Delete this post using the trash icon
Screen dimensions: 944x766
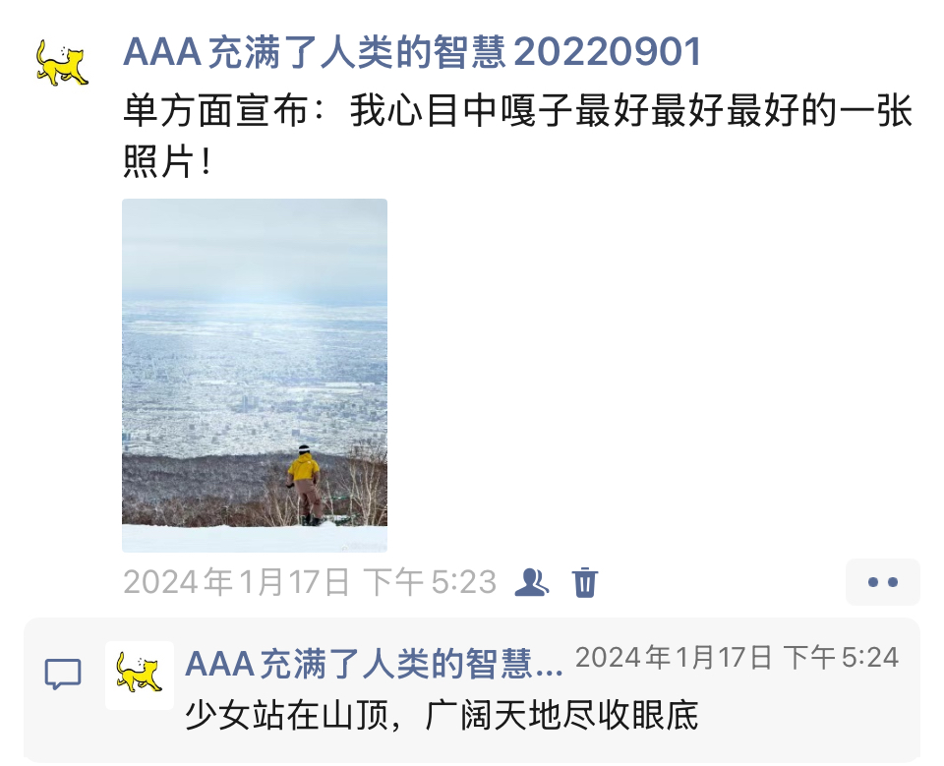(x=584, y=582)
